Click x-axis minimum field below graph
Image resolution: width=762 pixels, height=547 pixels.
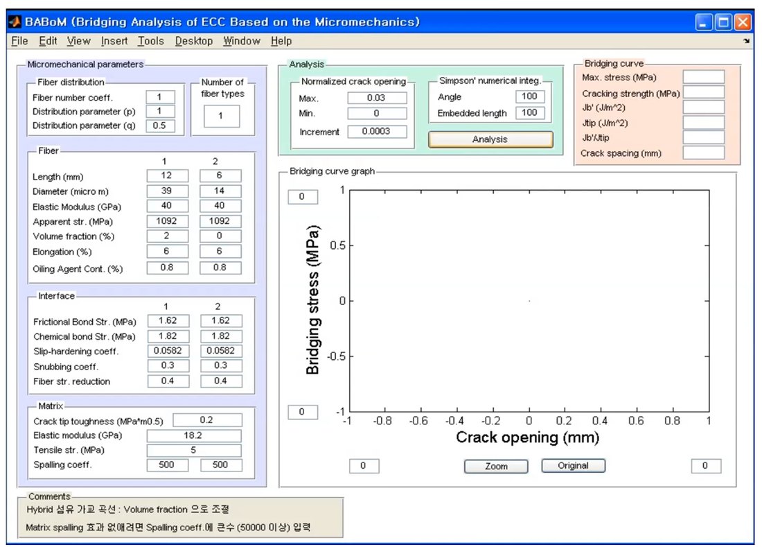tap(364, 466)
